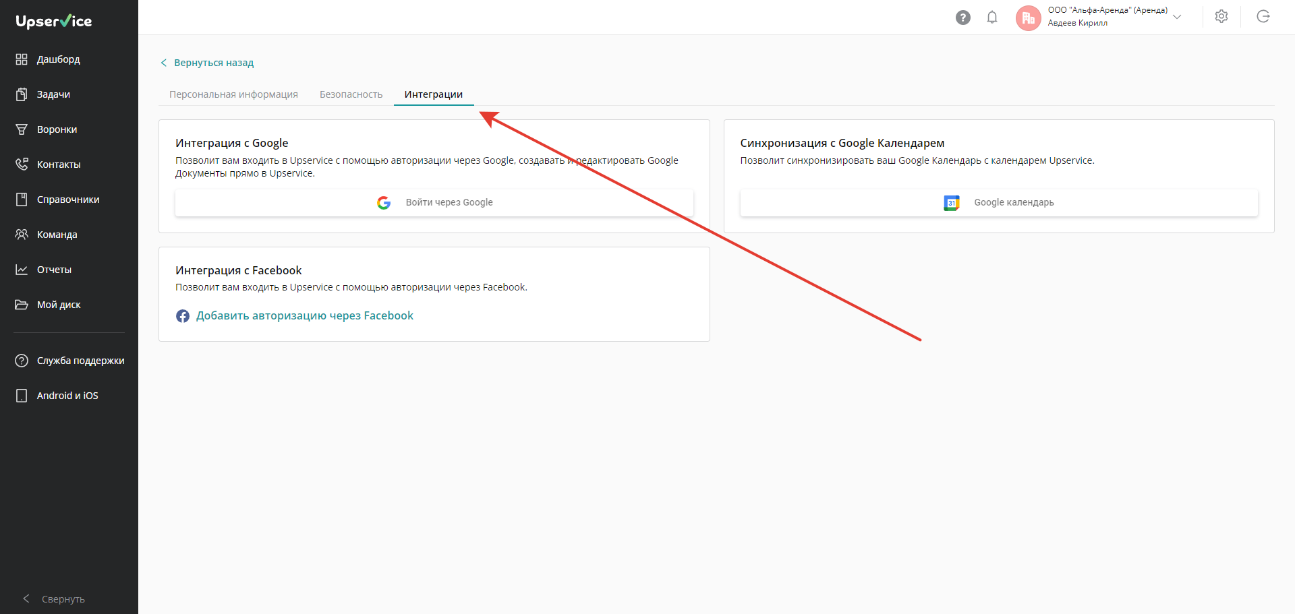Click the company avatar icon
Viewport: 1295px width, 614px height.
click(x=1029, y=18)
